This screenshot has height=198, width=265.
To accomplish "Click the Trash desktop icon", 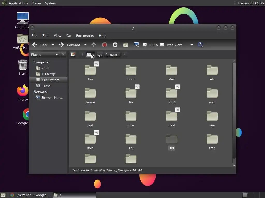I will click(23, 65).
